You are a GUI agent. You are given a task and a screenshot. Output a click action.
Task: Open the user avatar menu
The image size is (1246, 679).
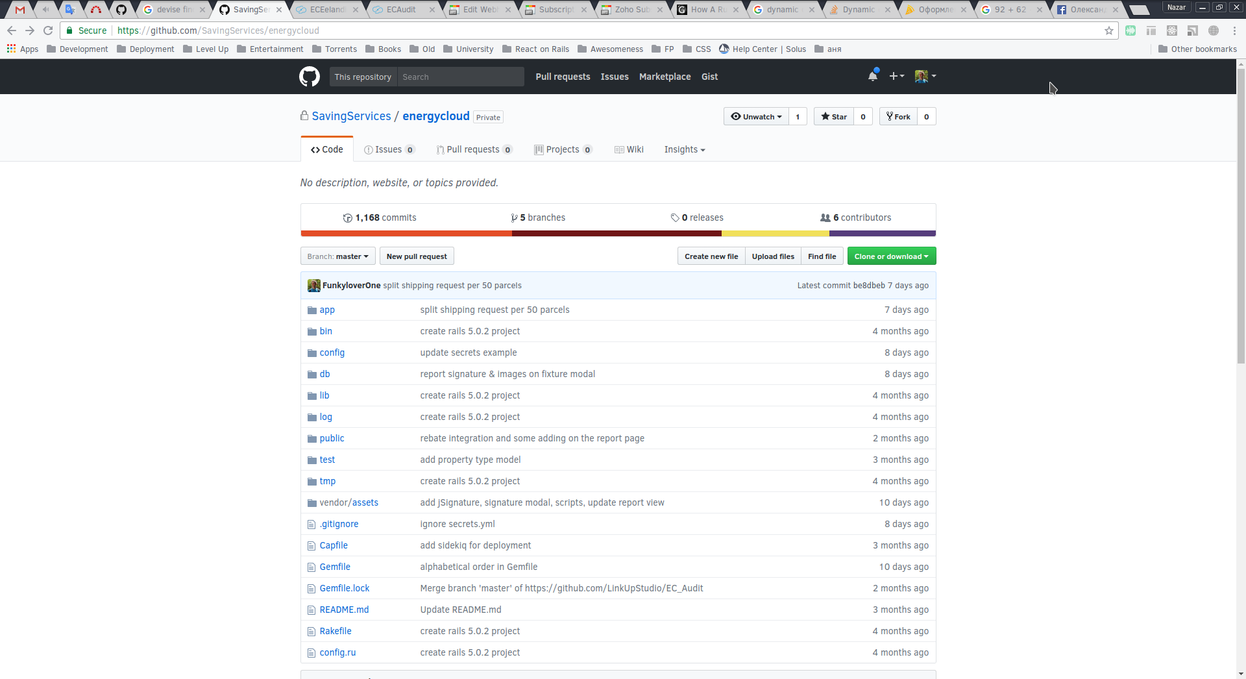click(925, 76)
